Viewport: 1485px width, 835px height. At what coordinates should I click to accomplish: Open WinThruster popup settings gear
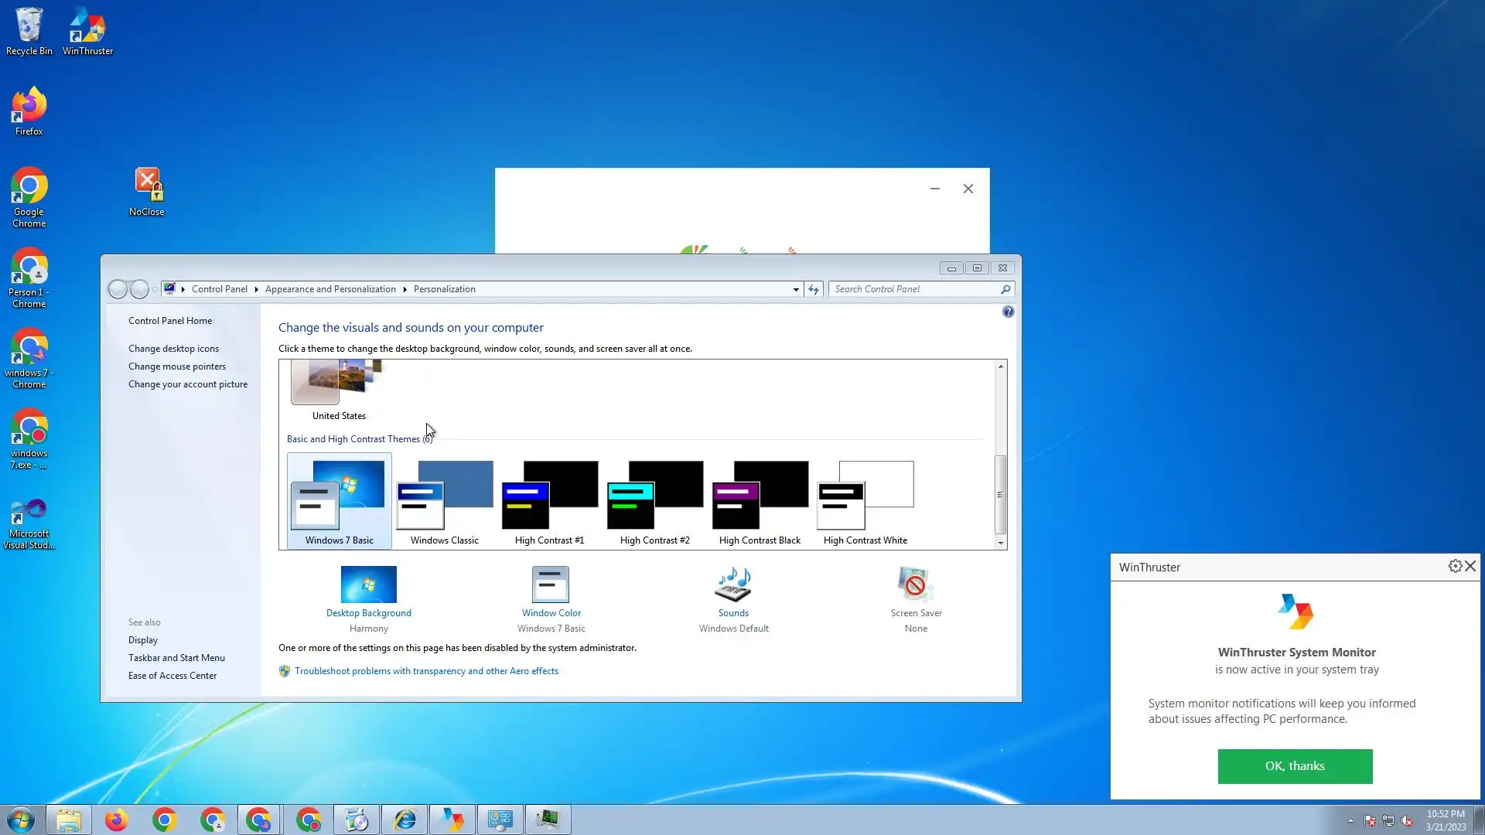click(x=1455, y=567)
